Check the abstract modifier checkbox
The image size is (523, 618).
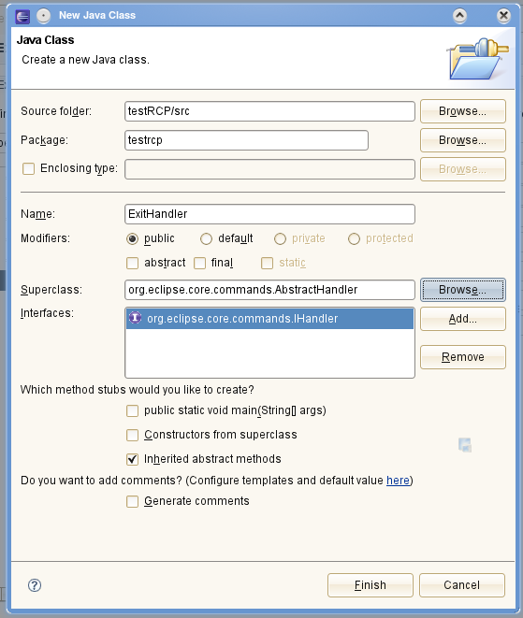[x=132, y=263]
